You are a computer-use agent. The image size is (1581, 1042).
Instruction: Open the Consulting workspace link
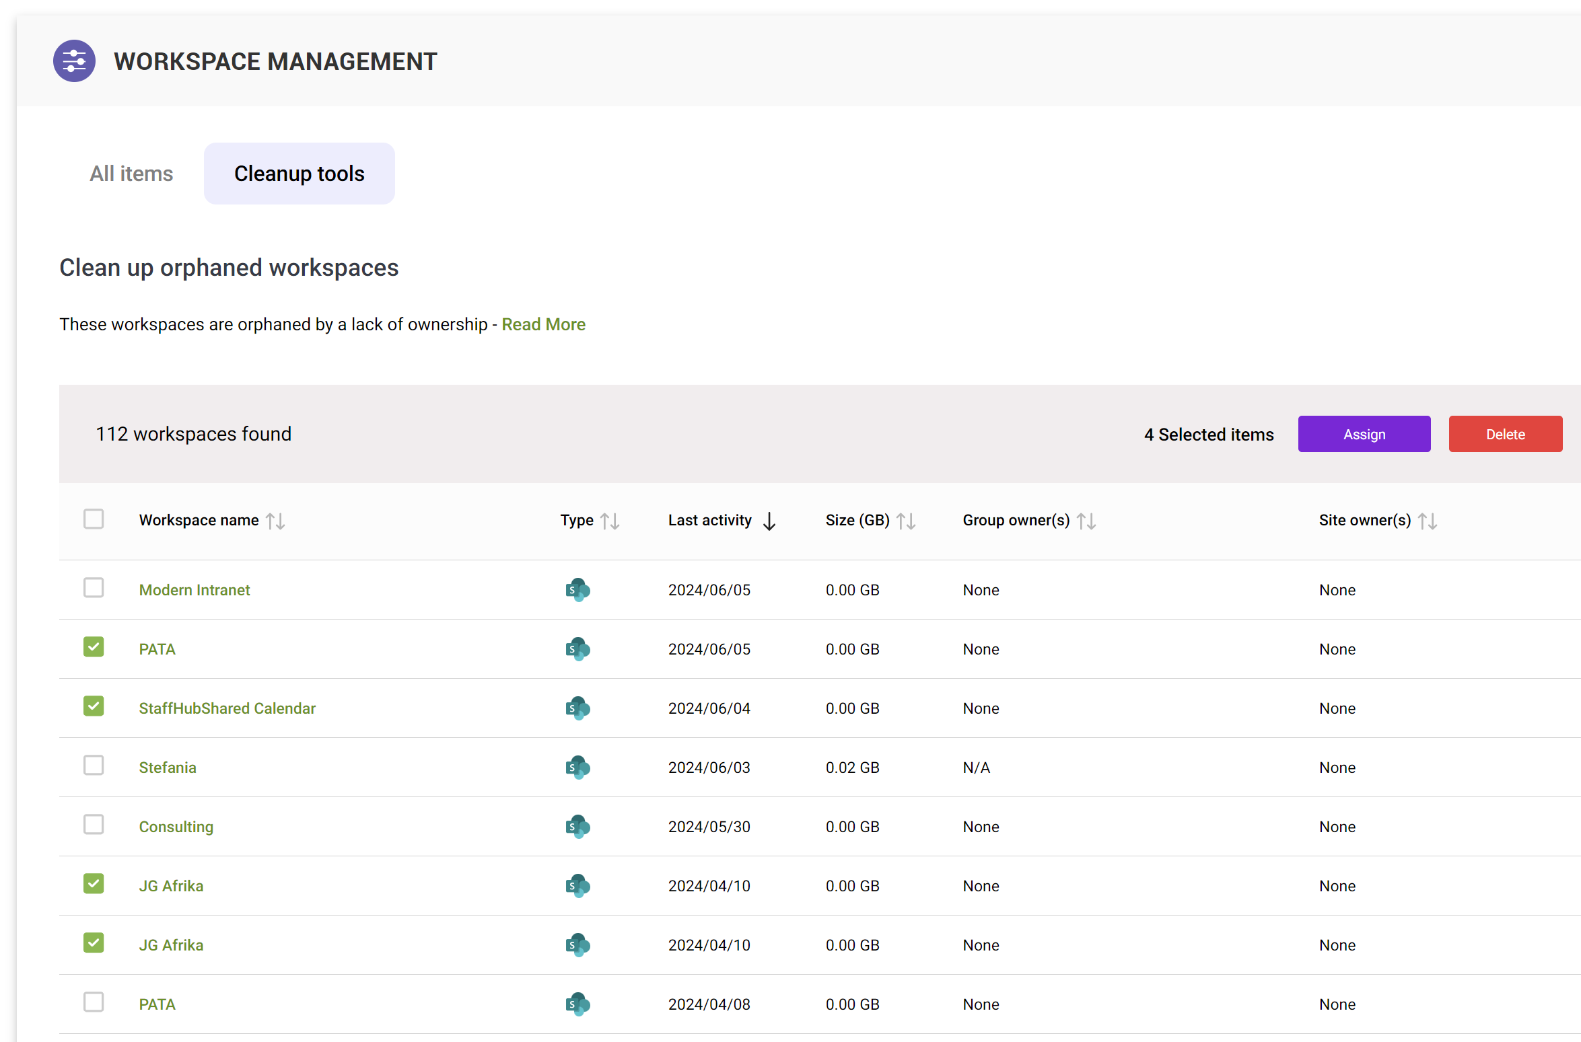point(176,827)
